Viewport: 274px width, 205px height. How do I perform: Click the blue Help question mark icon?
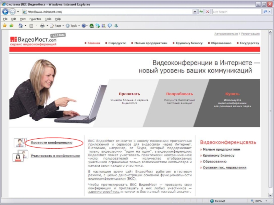point(84,26)
